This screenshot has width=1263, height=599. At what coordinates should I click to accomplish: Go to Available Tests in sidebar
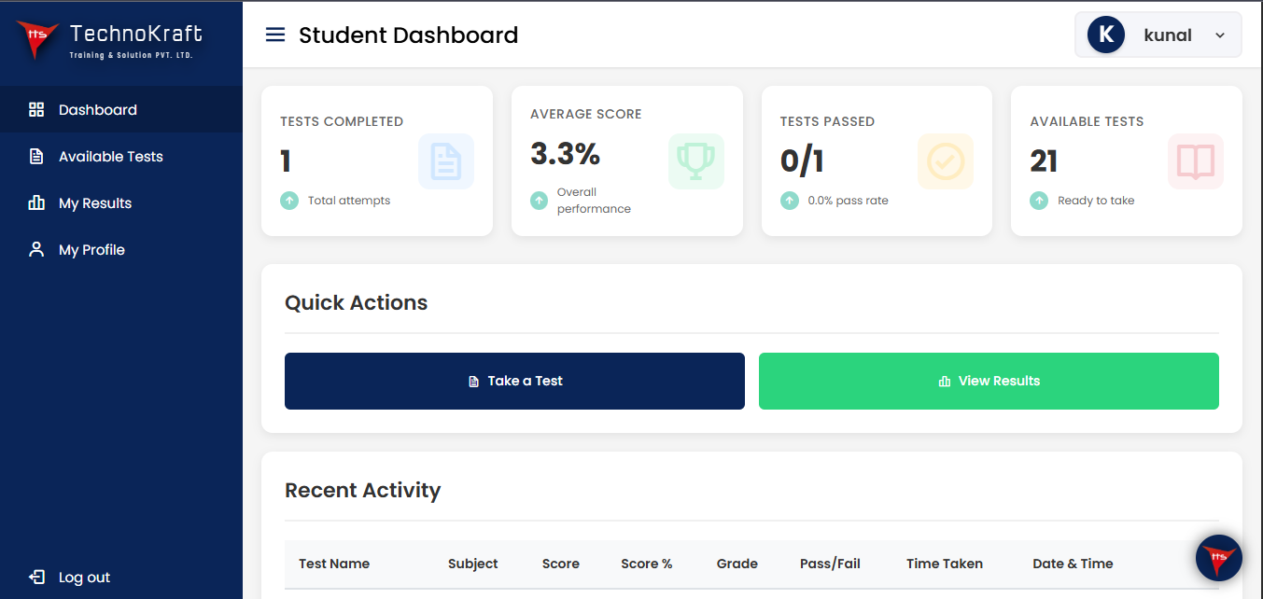110,157
